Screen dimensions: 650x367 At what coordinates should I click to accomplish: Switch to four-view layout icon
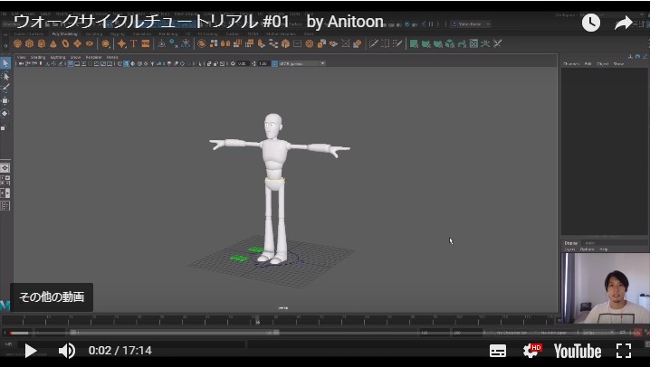(5, 181)
